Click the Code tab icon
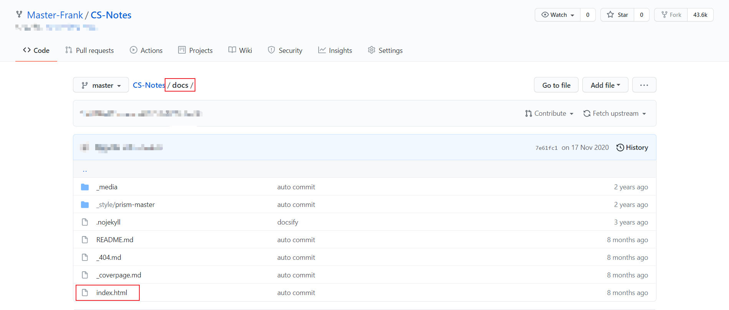This screenshot has height=310, width=729. click(x=27, y=50)
